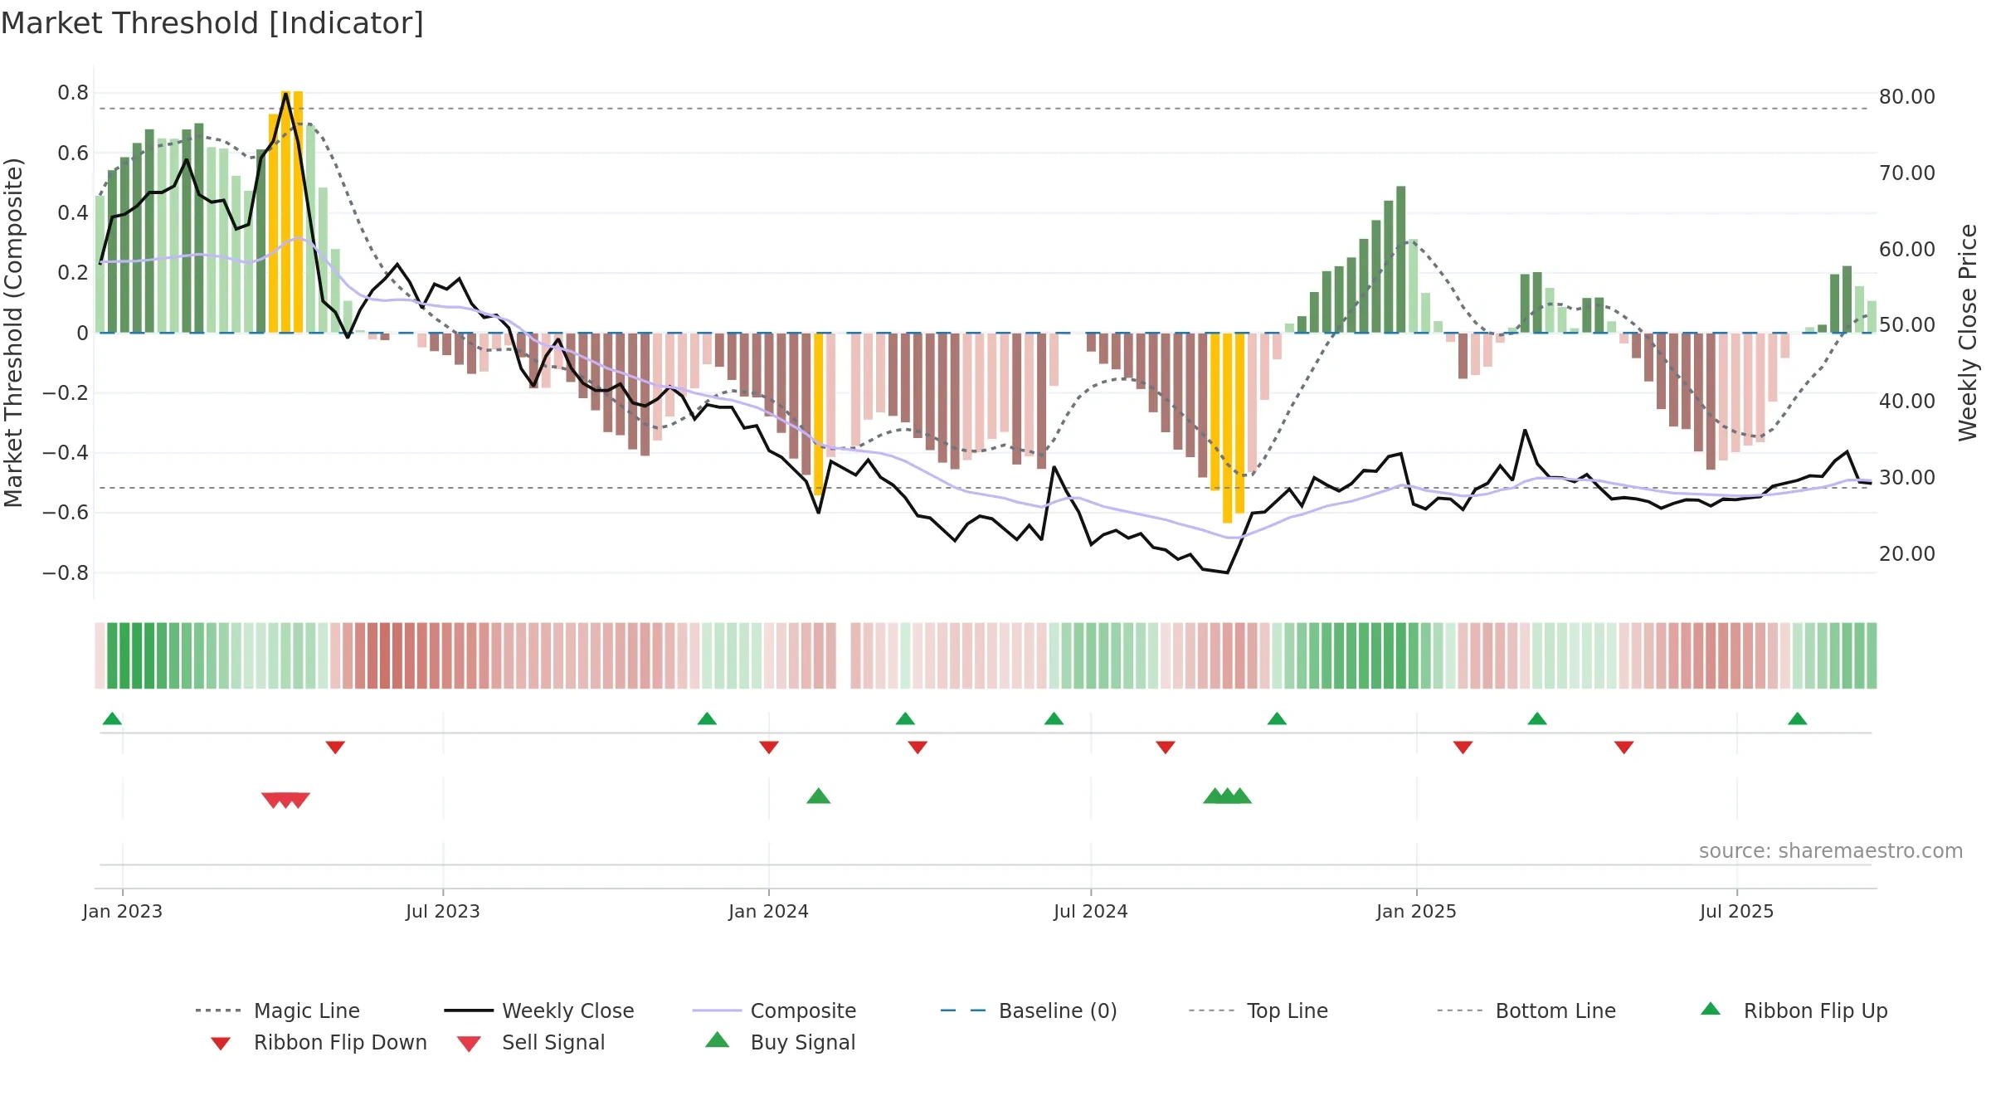Click the 0.6 tick on the left axis
The height and width of the screenshot is (1120, 1991).
click(x=73, y=153)
